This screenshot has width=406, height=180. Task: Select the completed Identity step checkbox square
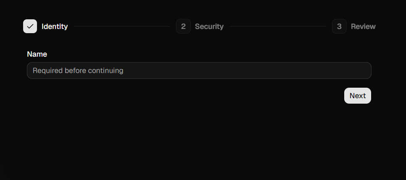30,26
